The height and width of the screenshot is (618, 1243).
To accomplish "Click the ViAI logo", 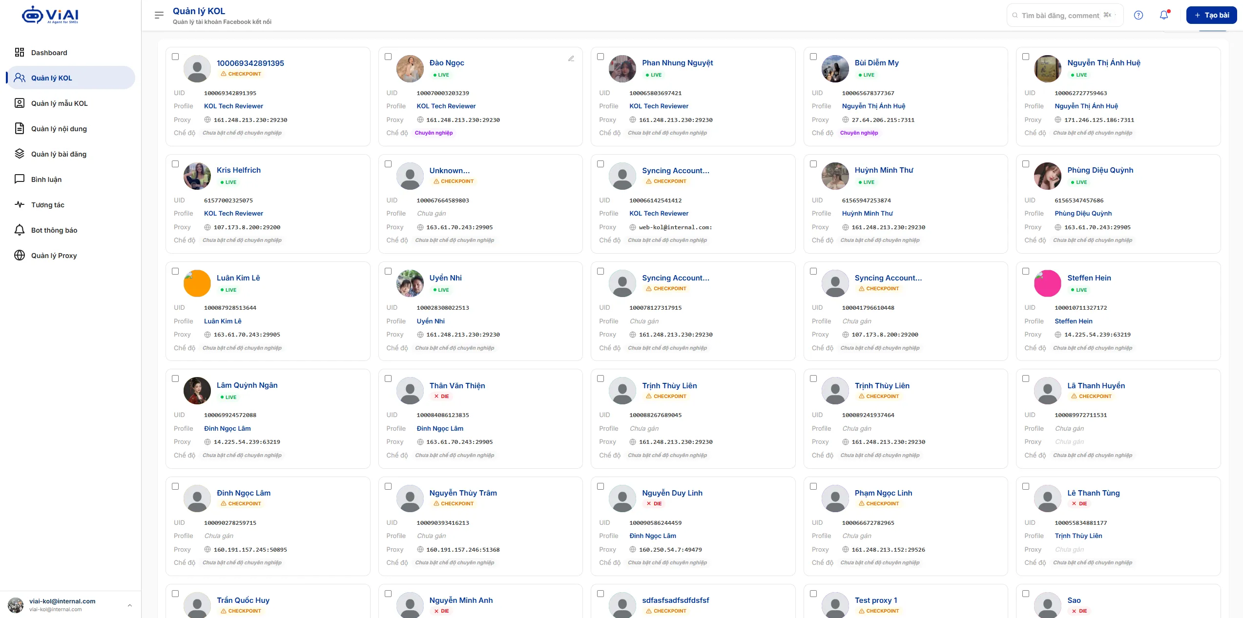I will pyautogui.click(x=50, y=15).
